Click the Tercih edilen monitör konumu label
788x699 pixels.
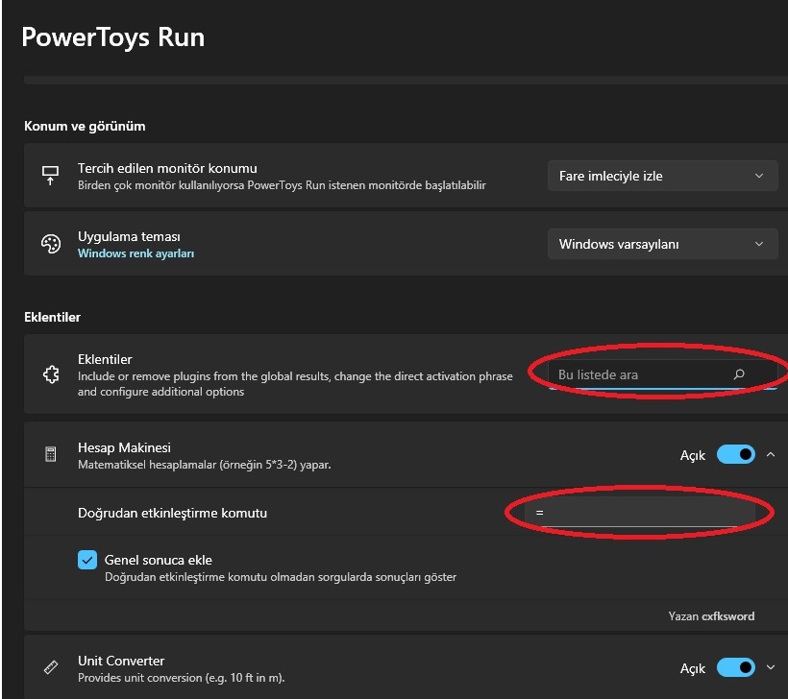point(167,168)
